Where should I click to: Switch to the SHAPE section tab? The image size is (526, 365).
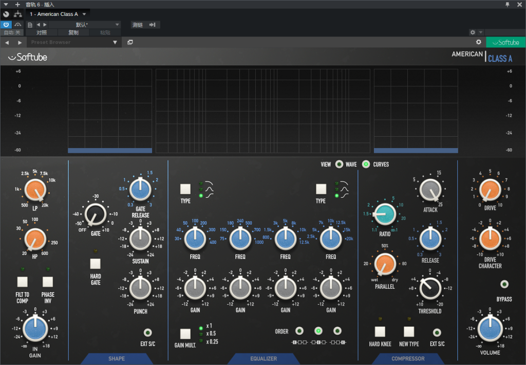[117, 359]
